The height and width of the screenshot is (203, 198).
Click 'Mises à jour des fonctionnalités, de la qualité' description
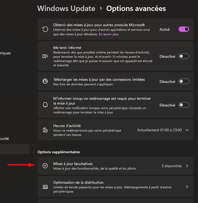pyautogui.click(x=94, y=168)
